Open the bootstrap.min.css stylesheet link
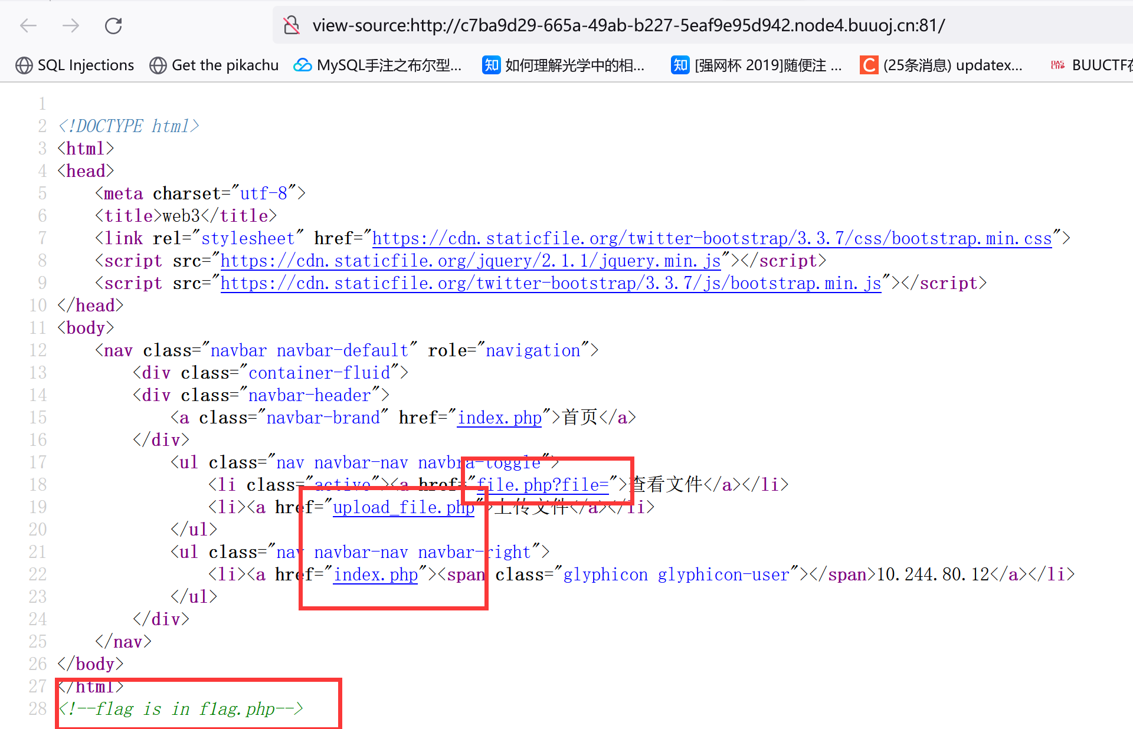This screenshot has width=1133, height=729. pos(712,238)
